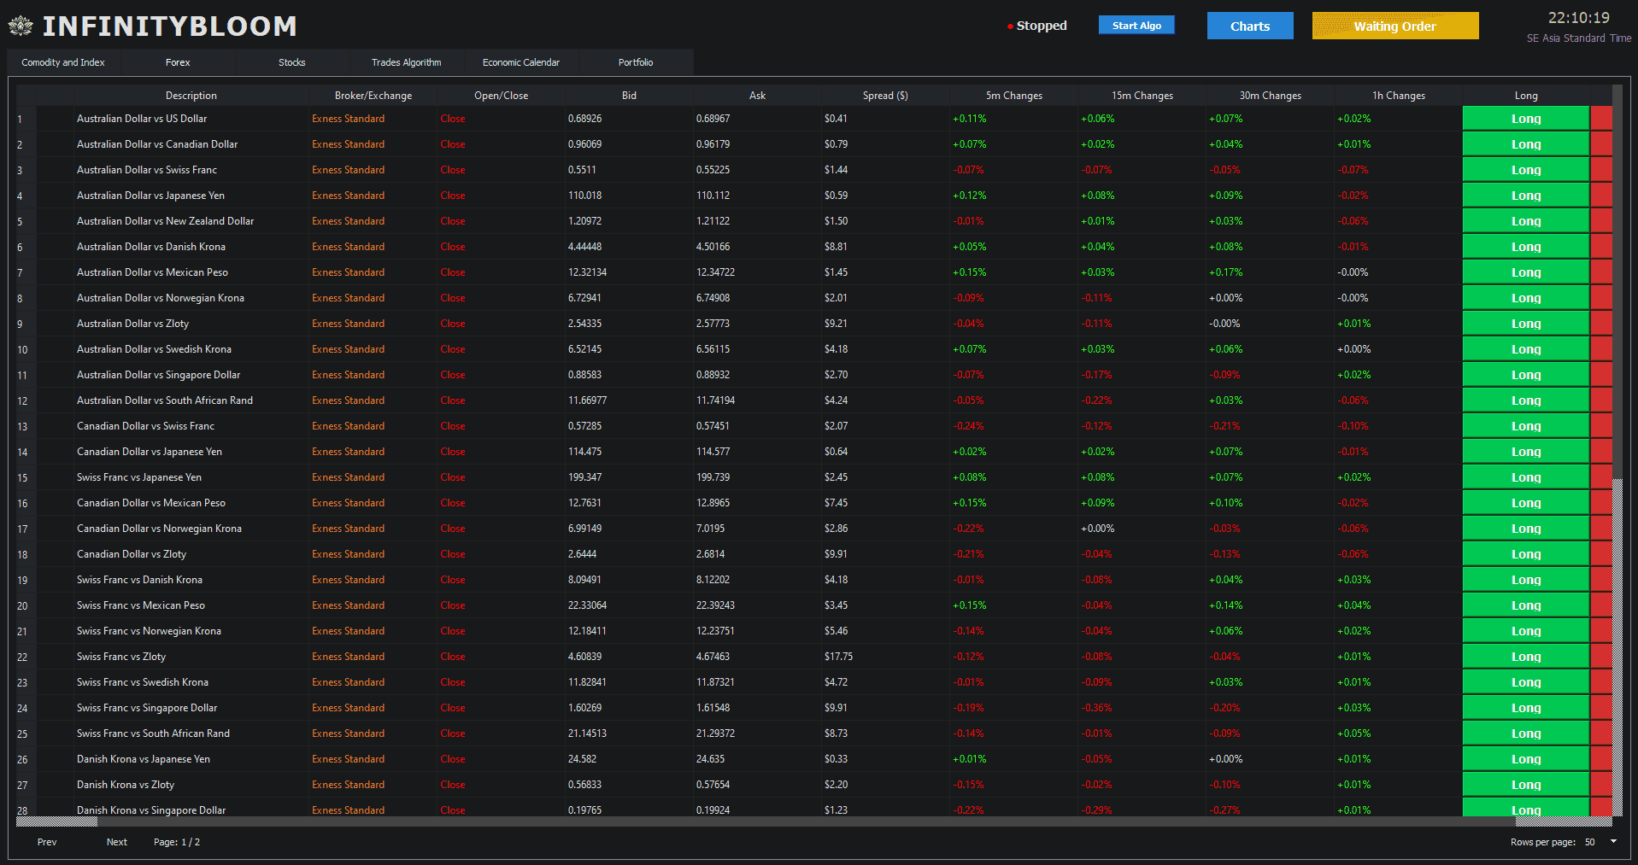Open the Portfolio tab
Screen dimensions: 1638x865
click(635, 62)
